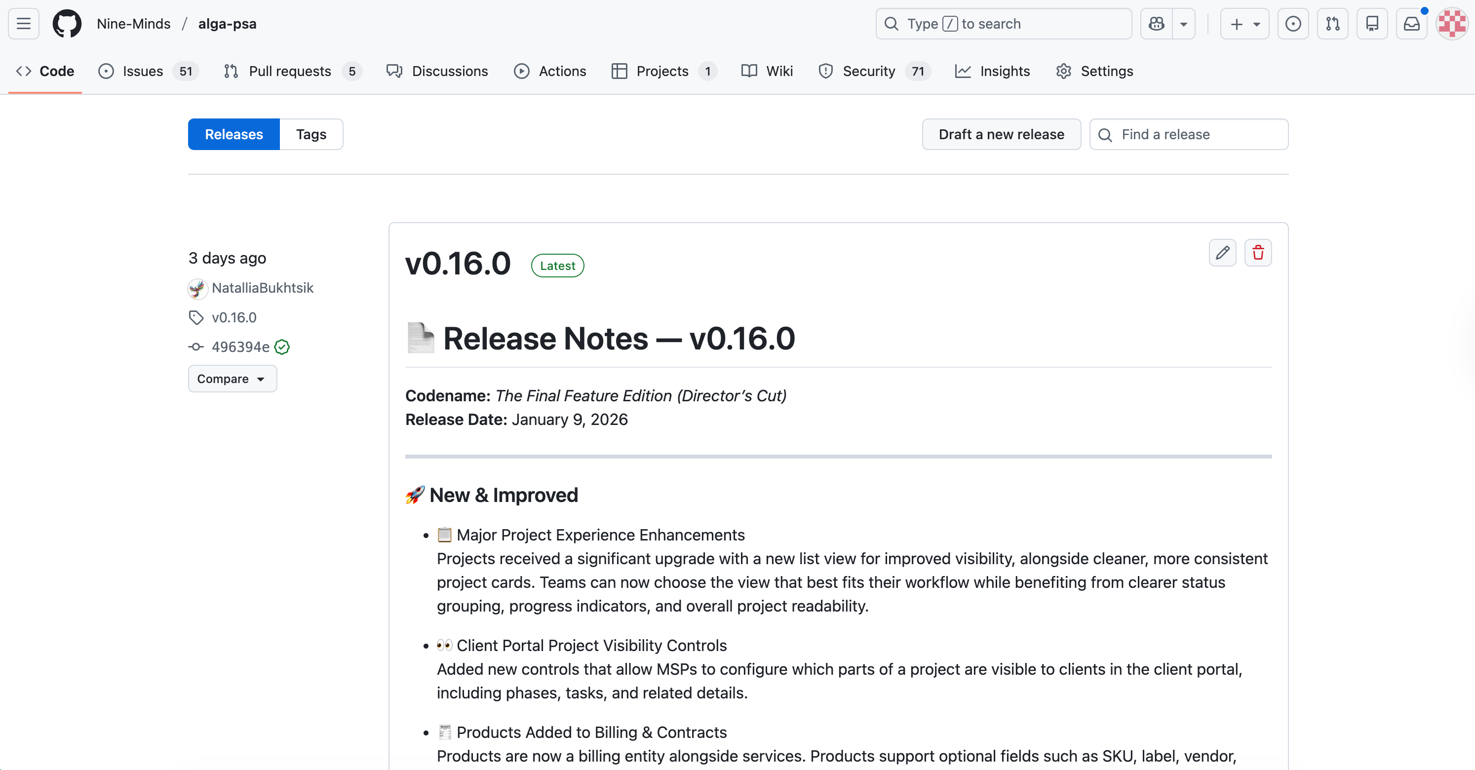
Task: Open the create new plus dropdown
Action: (x=1244, y=24)
